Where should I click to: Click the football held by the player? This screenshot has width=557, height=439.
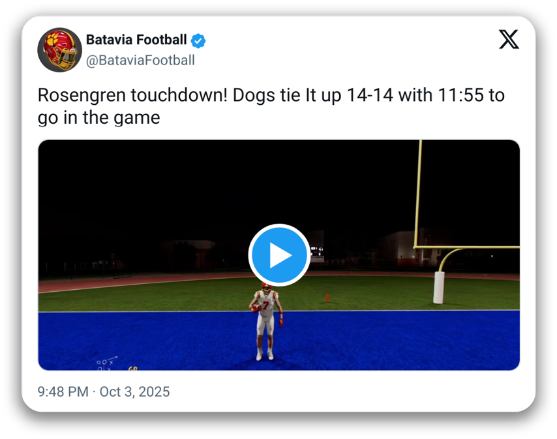click(x=256, y=307)
